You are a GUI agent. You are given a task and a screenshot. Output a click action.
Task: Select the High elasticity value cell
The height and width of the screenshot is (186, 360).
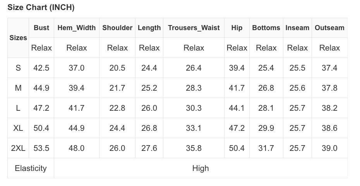point(201,168)
